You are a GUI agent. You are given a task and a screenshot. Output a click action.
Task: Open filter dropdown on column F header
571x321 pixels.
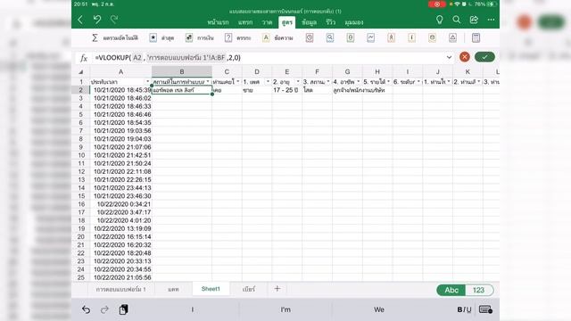click(x=328, y=82)
